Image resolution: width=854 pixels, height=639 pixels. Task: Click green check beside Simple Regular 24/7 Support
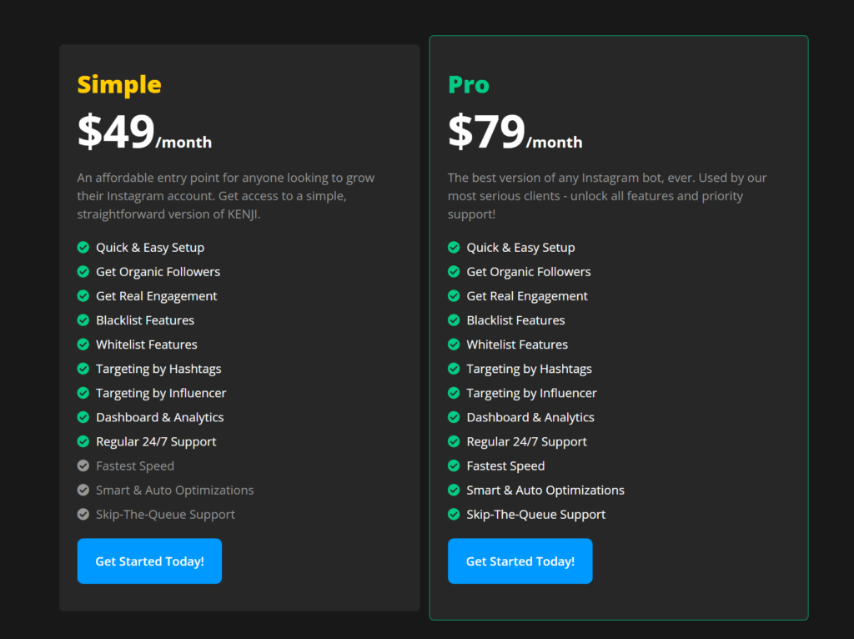(x=83, y=441)
